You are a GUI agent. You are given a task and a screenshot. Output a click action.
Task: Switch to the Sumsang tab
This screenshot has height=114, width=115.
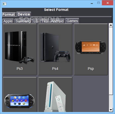(23, 21)
